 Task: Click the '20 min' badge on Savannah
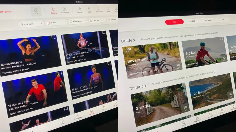click(x=178, y=66)
